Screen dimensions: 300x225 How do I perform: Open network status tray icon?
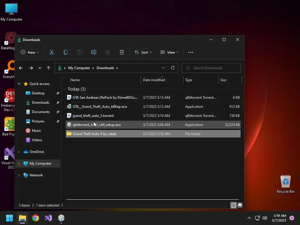click(257, 218)
